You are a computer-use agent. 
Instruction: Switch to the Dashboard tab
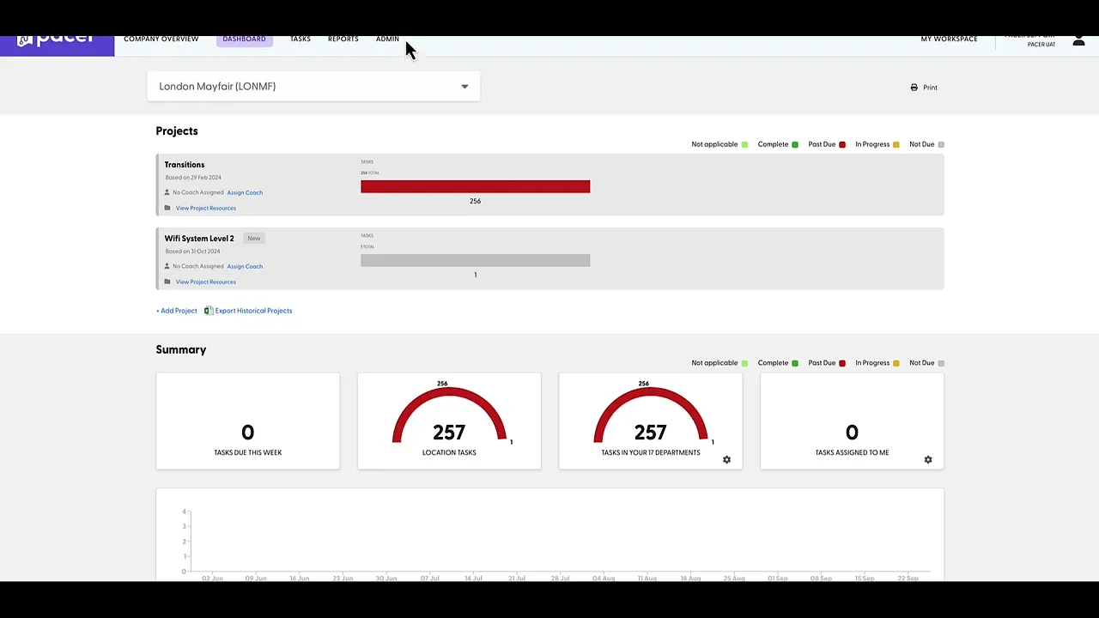pos(244,39)
